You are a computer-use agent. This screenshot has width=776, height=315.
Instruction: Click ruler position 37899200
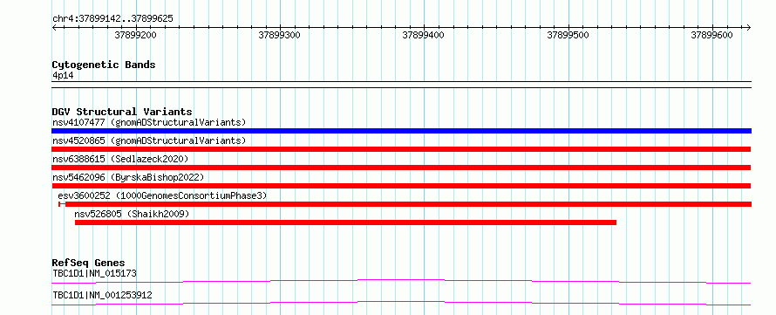(x=136, y=35)
